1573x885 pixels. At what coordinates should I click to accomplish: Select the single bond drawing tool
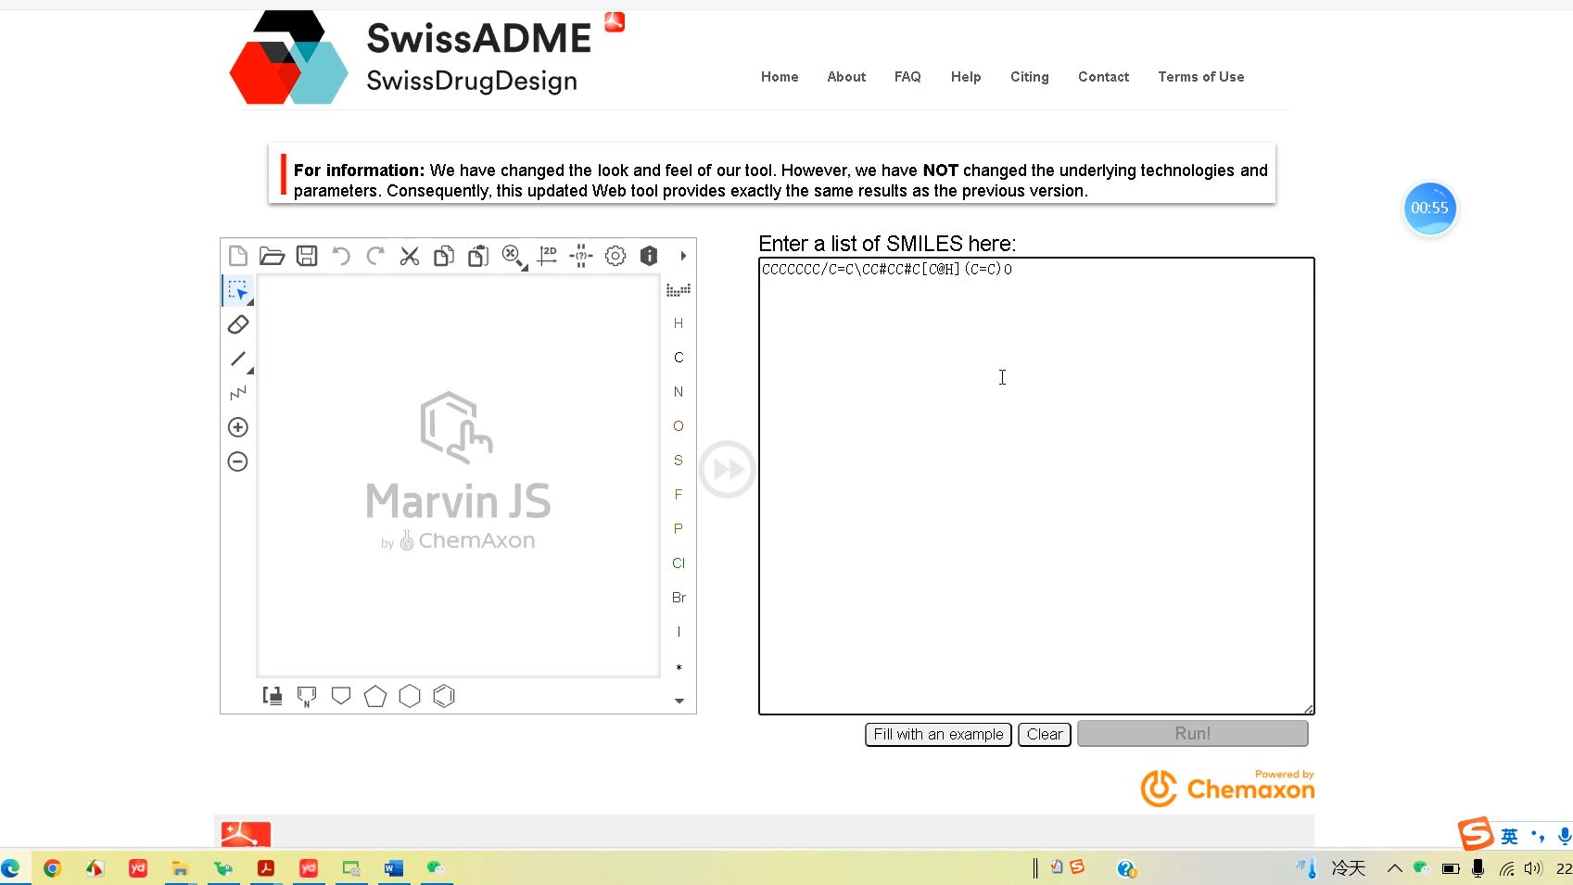tap(237, 360)
